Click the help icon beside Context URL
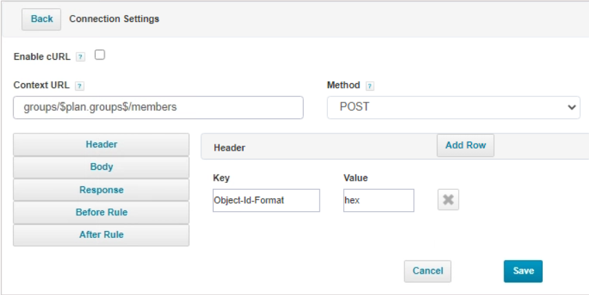Screen dimensions: 589x295 [79, 86]
